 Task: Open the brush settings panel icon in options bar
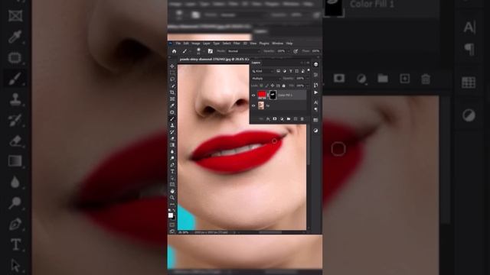pos(211,51)
